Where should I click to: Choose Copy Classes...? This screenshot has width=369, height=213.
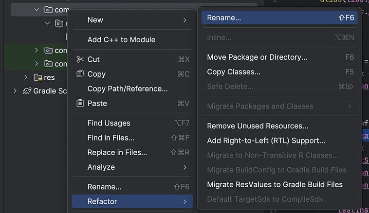click(279, 71)
